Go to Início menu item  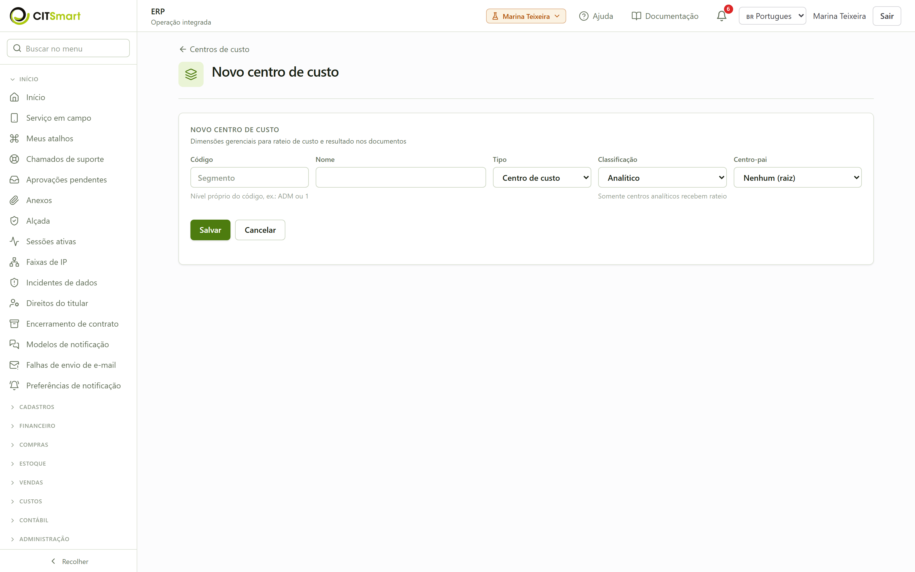point(68,97)
